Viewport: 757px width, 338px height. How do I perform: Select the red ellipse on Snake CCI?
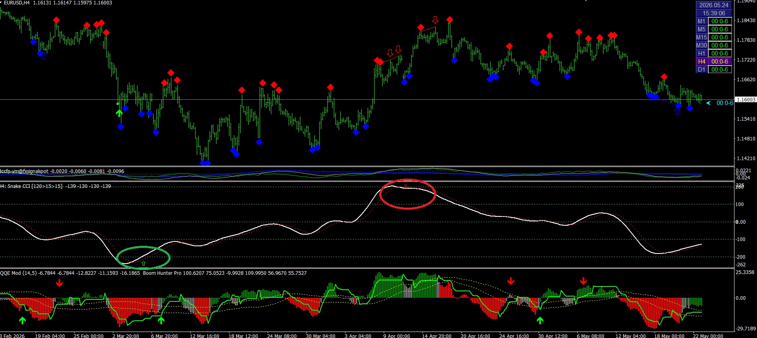(408, 194)
